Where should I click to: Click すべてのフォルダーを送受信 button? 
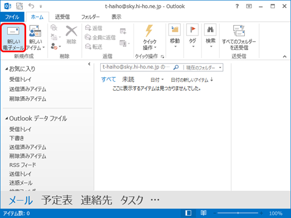tap(239, 37)
